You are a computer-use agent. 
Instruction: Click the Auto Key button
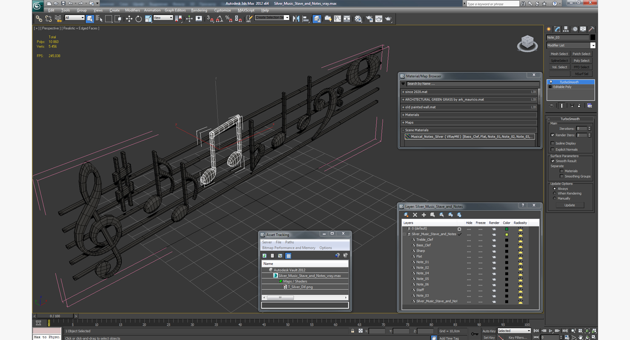489,331
